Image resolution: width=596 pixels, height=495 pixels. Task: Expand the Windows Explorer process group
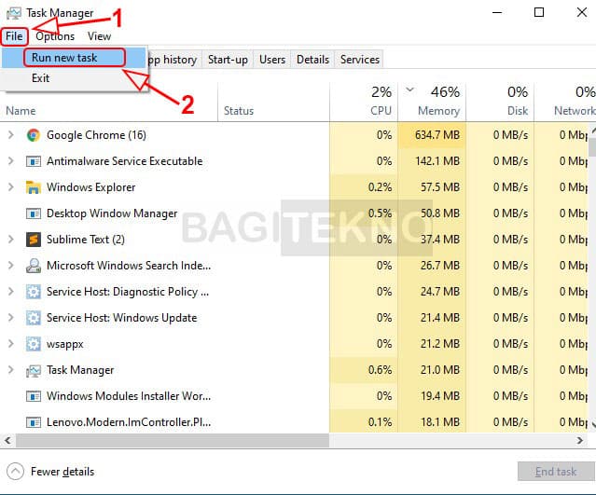coord(11,187)
